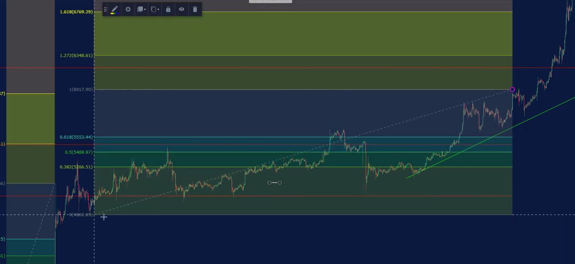The image size is (575, 264).
Task: Click the visual order layers icon
Action: click(140, 9)
